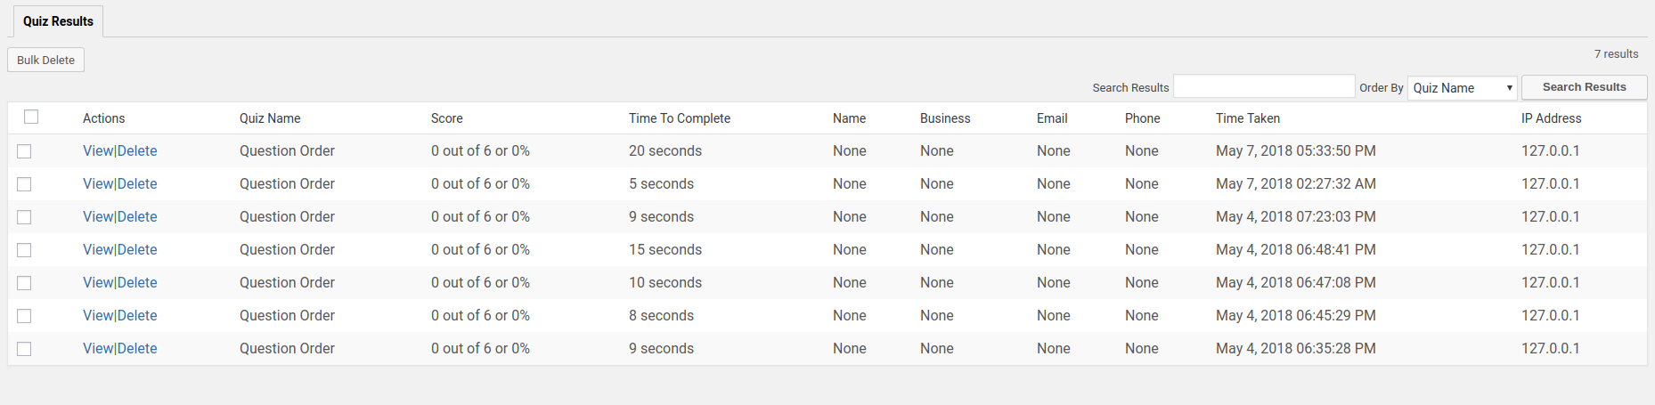View the 8 seconds quiz result
This screenshot has height=405, width=1655.
tap(98, 316)
